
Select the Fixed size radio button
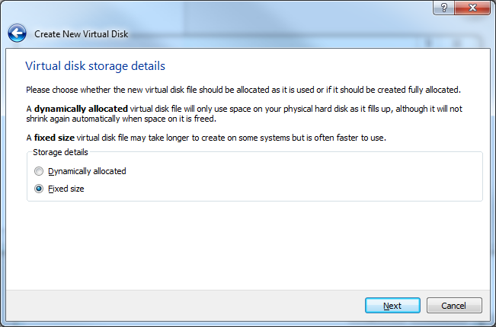39,189
